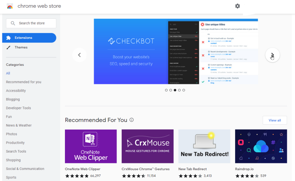
Task: Select the second carousel dot
Action: [171, 90]
